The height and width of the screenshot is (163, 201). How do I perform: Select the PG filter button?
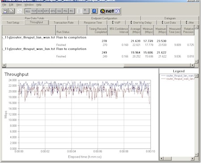click(65, 11)
